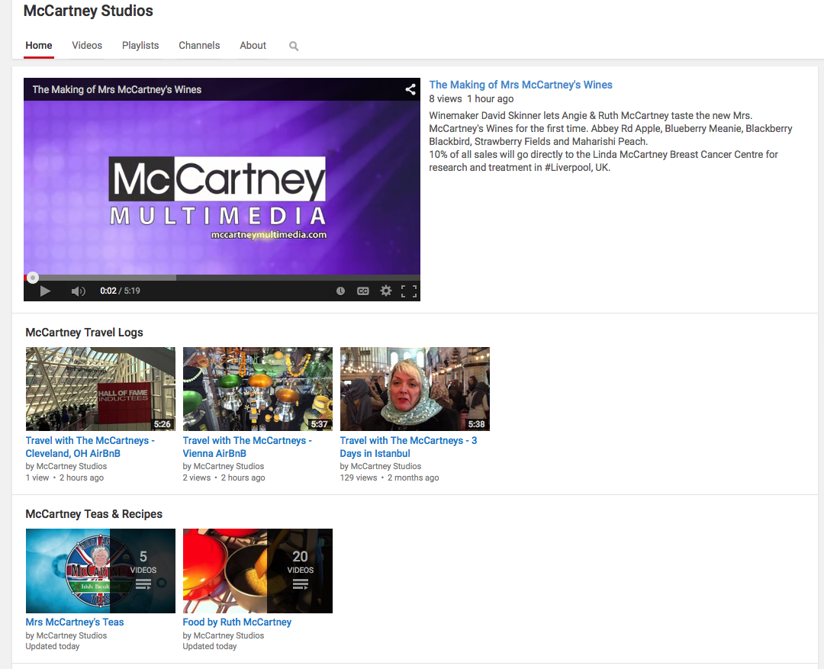Open The Making of Mrs McCartney's Wines link

coord(520,85)
